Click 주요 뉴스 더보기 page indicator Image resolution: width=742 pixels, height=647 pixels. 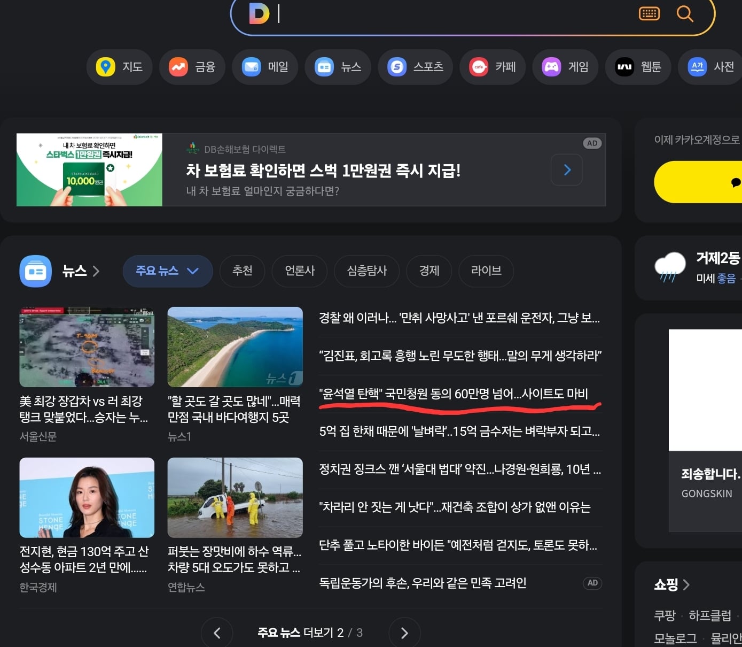coord(310,633)
